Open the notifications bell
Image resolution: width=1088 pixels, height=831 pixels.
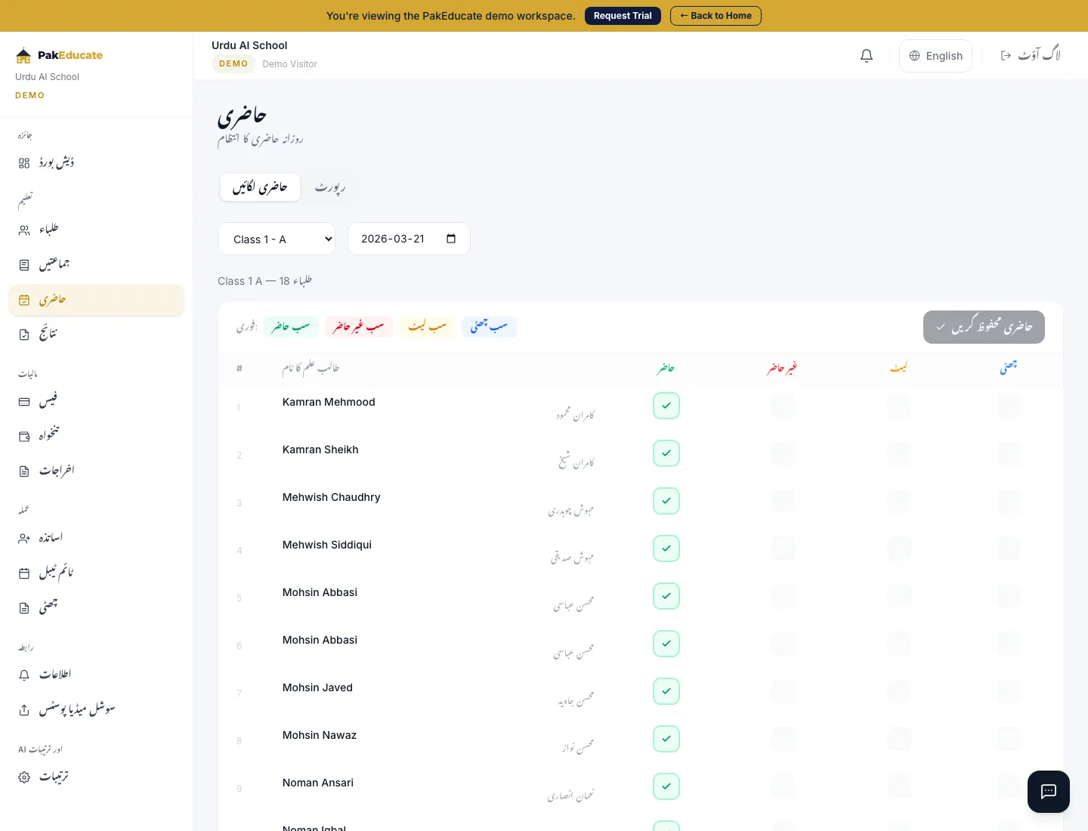(x=866, y=55)
